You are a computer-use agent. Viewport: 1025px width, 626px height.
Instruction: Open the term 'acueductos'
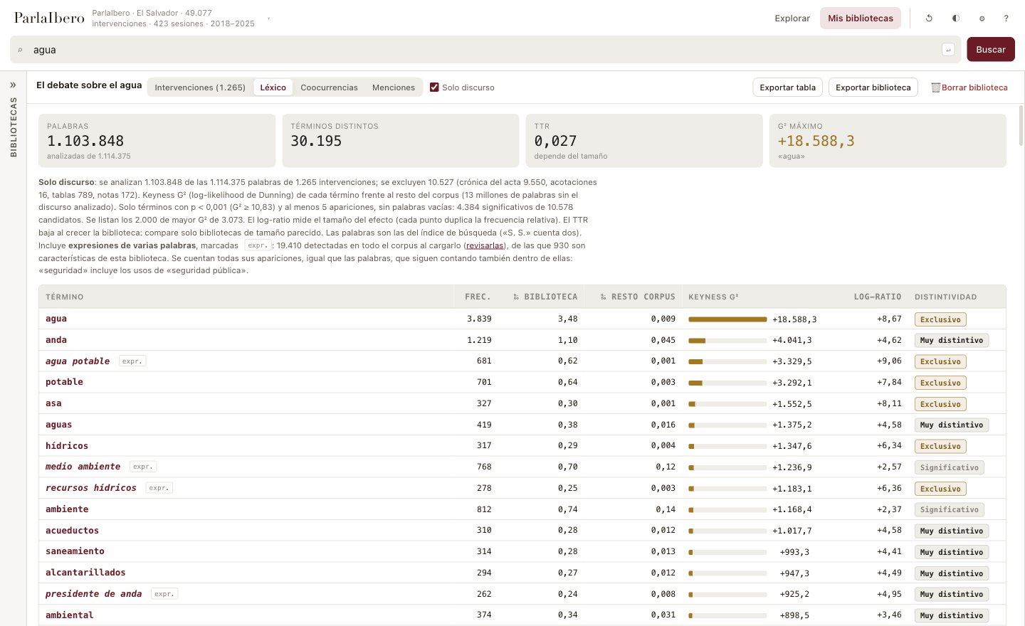[72, 531]
